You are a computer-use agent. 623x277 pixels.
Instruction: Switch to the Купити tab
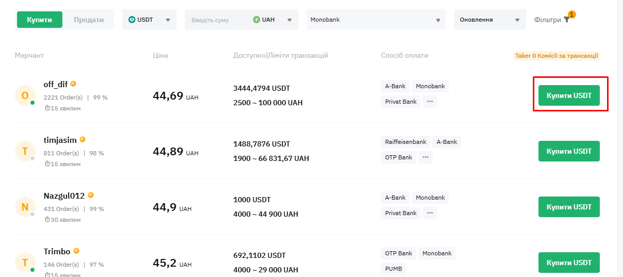[x=40, y=20]
